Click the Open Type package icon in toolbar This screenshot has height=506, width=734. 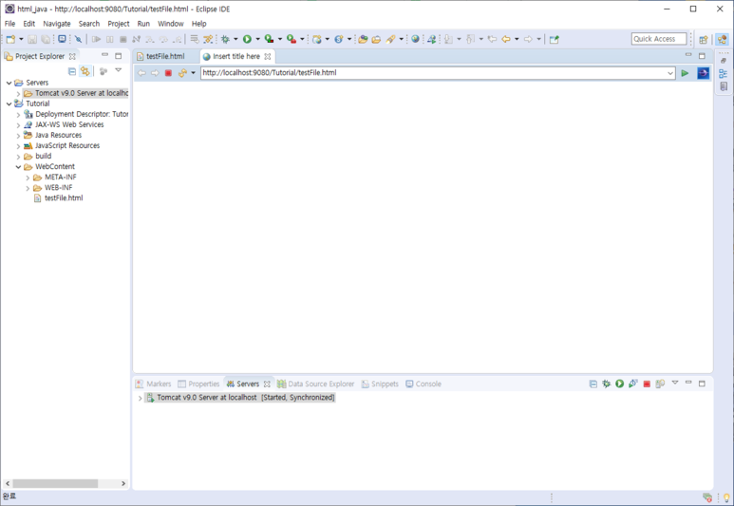pos(363,39)
